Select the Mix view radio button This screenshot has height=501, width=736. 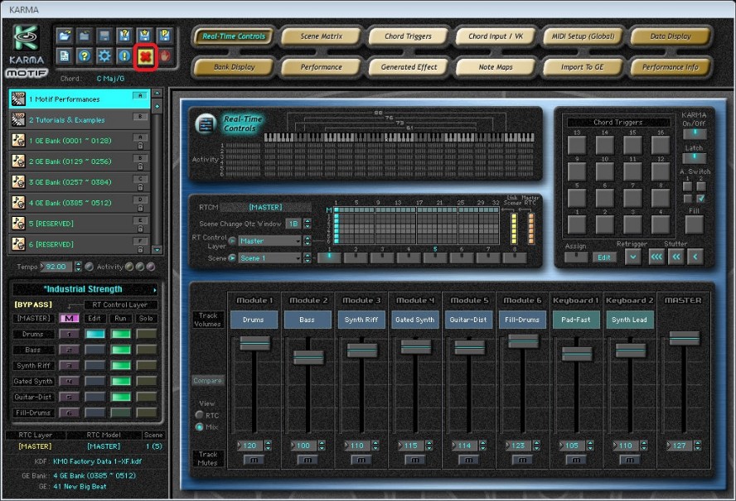(199, 426)
